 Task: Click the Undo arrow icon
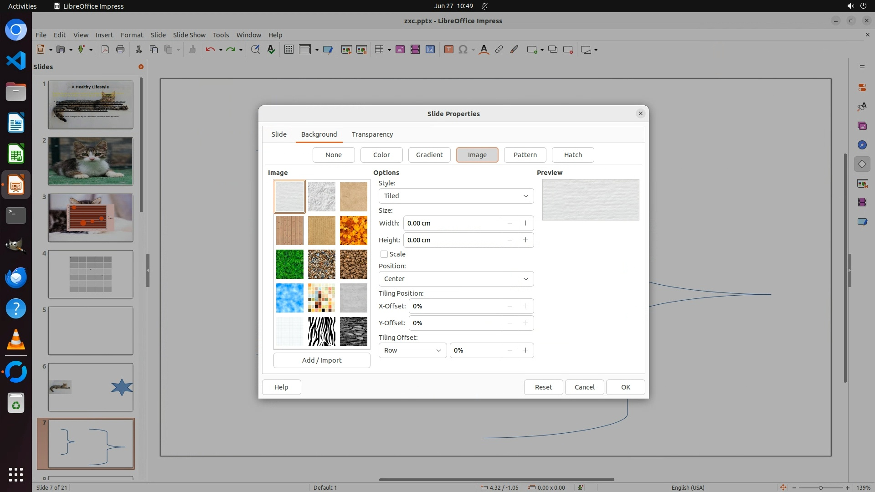click(210, 50)
